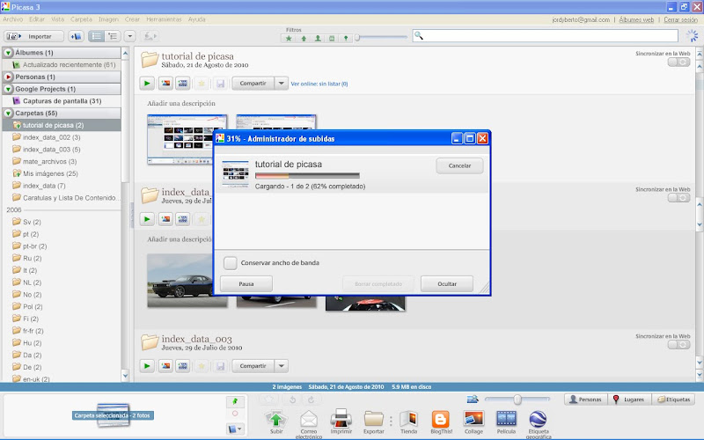
Task: Filter photos showing faces
Action: tap(318, 39)
